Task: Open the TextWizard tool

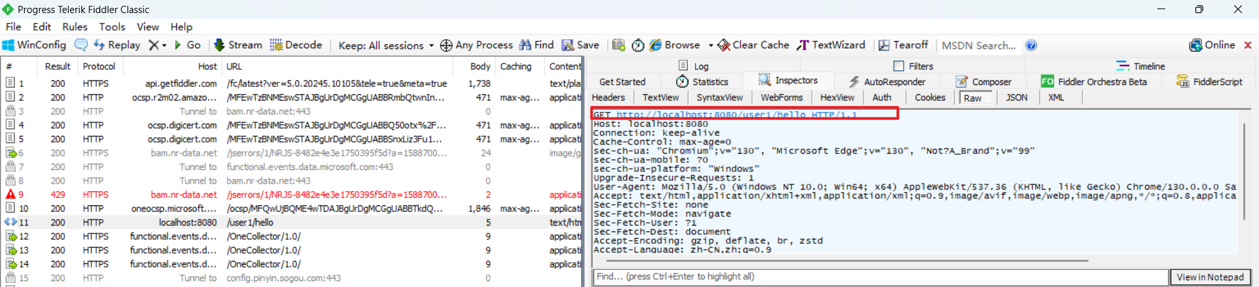Action: click(x=831, y=45)
